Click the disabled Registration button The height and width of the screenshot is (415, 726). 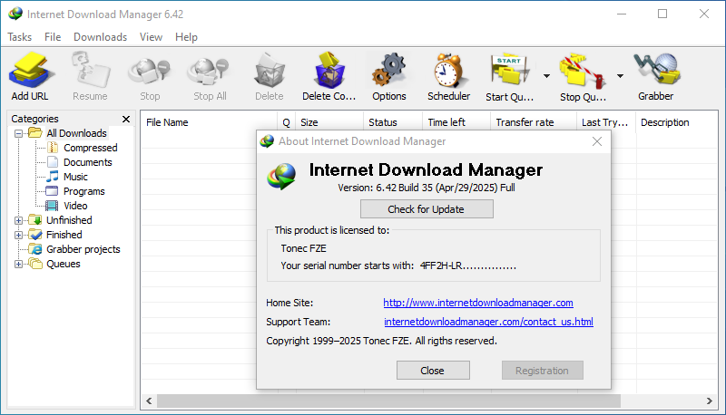point(542,371)
